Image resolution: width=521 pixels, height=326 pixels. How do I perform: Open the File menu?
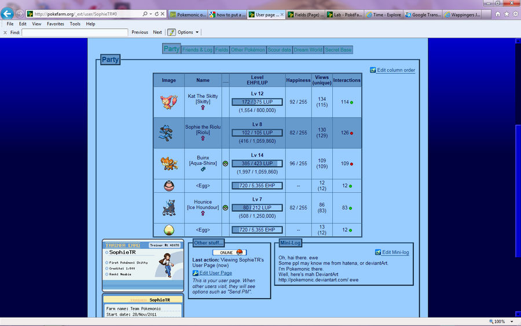[10, 24]
